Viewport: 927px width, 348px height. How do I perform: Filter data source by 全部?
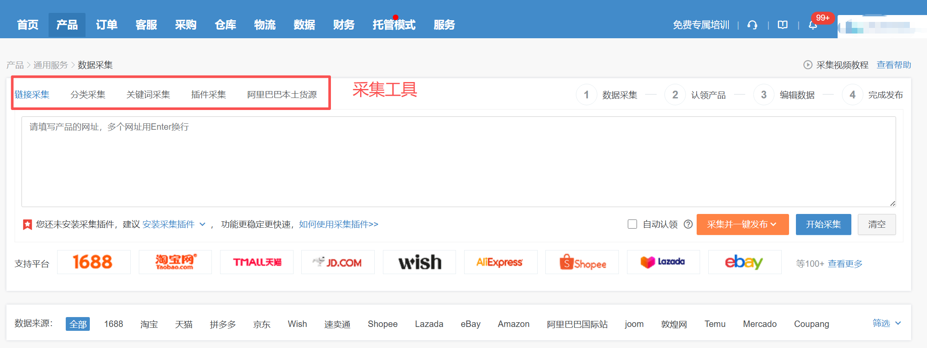[x=78, y=324]
